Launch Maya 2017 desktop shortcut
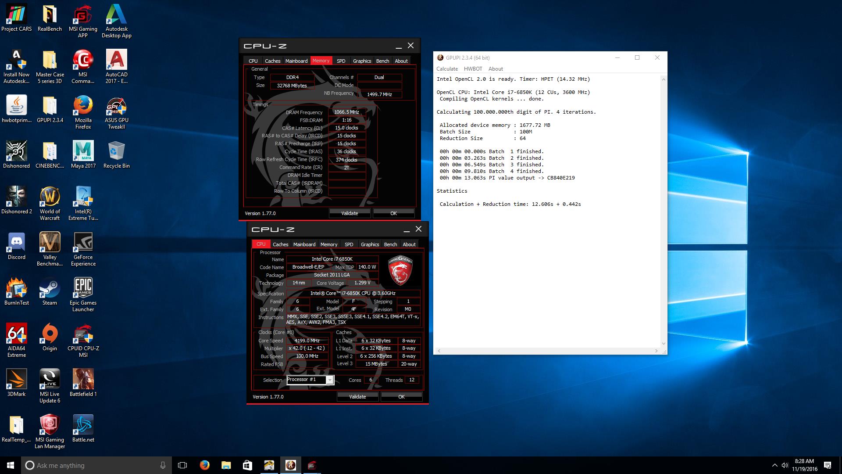 (x=83, y=155)
